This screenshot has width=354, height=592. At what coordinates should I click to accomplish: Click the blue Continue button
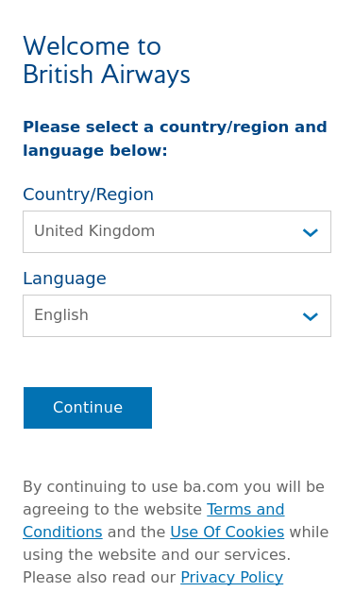pyautogui.click(x=88, y=408)
